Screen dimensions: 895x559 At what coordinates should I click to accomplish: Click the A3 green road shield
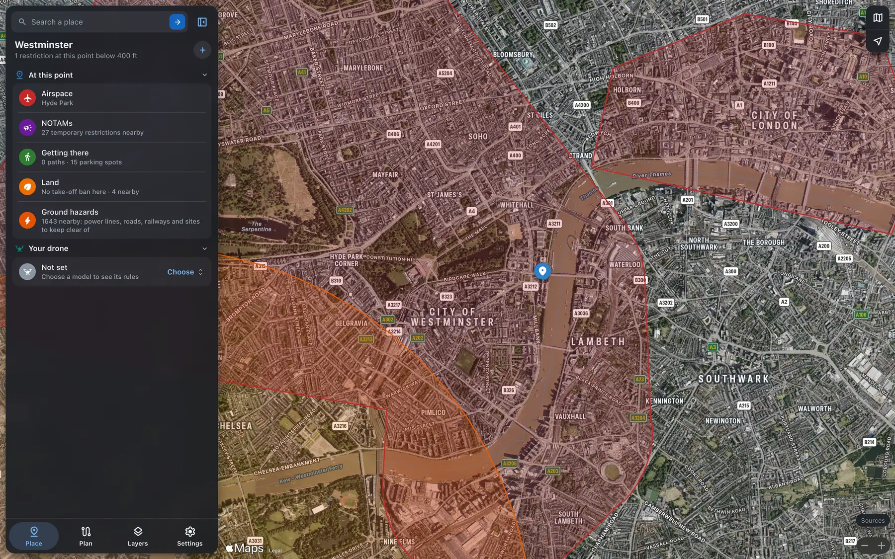point(713,347)
